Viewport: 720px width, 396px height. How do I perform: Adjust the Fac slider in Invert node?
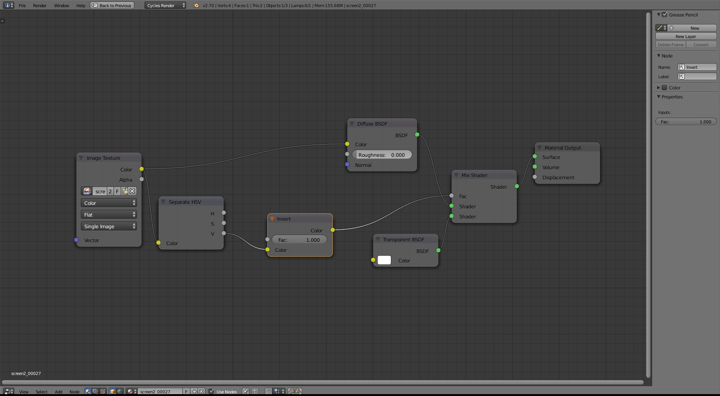tap(299, 240)
